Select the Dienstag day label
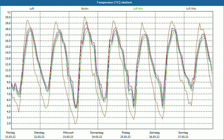The image size is (224, 140). 39,133
